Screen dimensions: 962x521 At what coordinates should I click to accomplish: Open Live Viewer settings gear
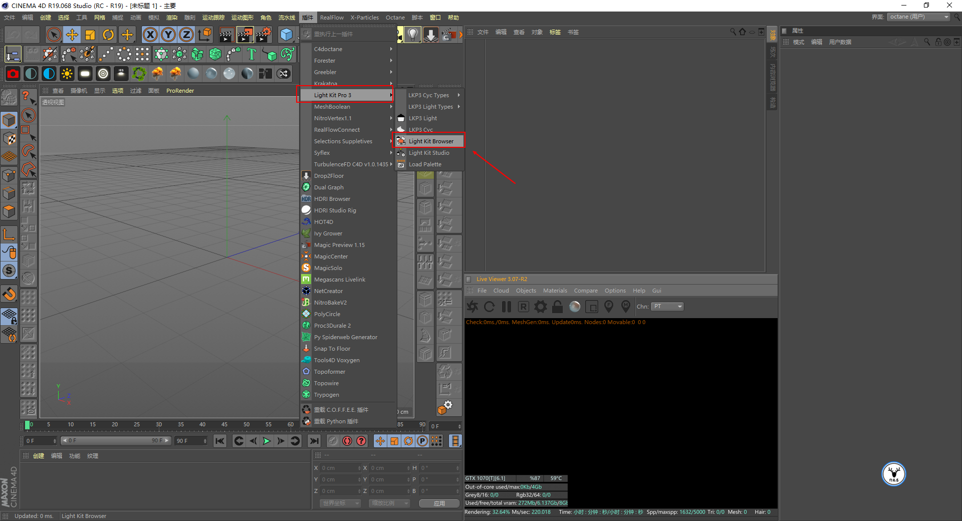(x=541, y=307)
